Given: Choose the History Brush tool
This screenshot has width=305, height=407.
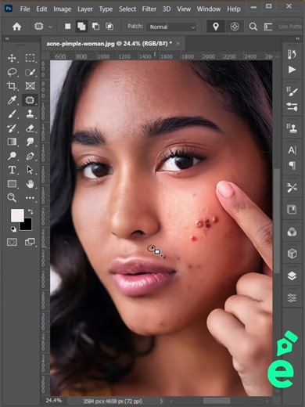Looking at the screenshot, I should click(12, 128).
